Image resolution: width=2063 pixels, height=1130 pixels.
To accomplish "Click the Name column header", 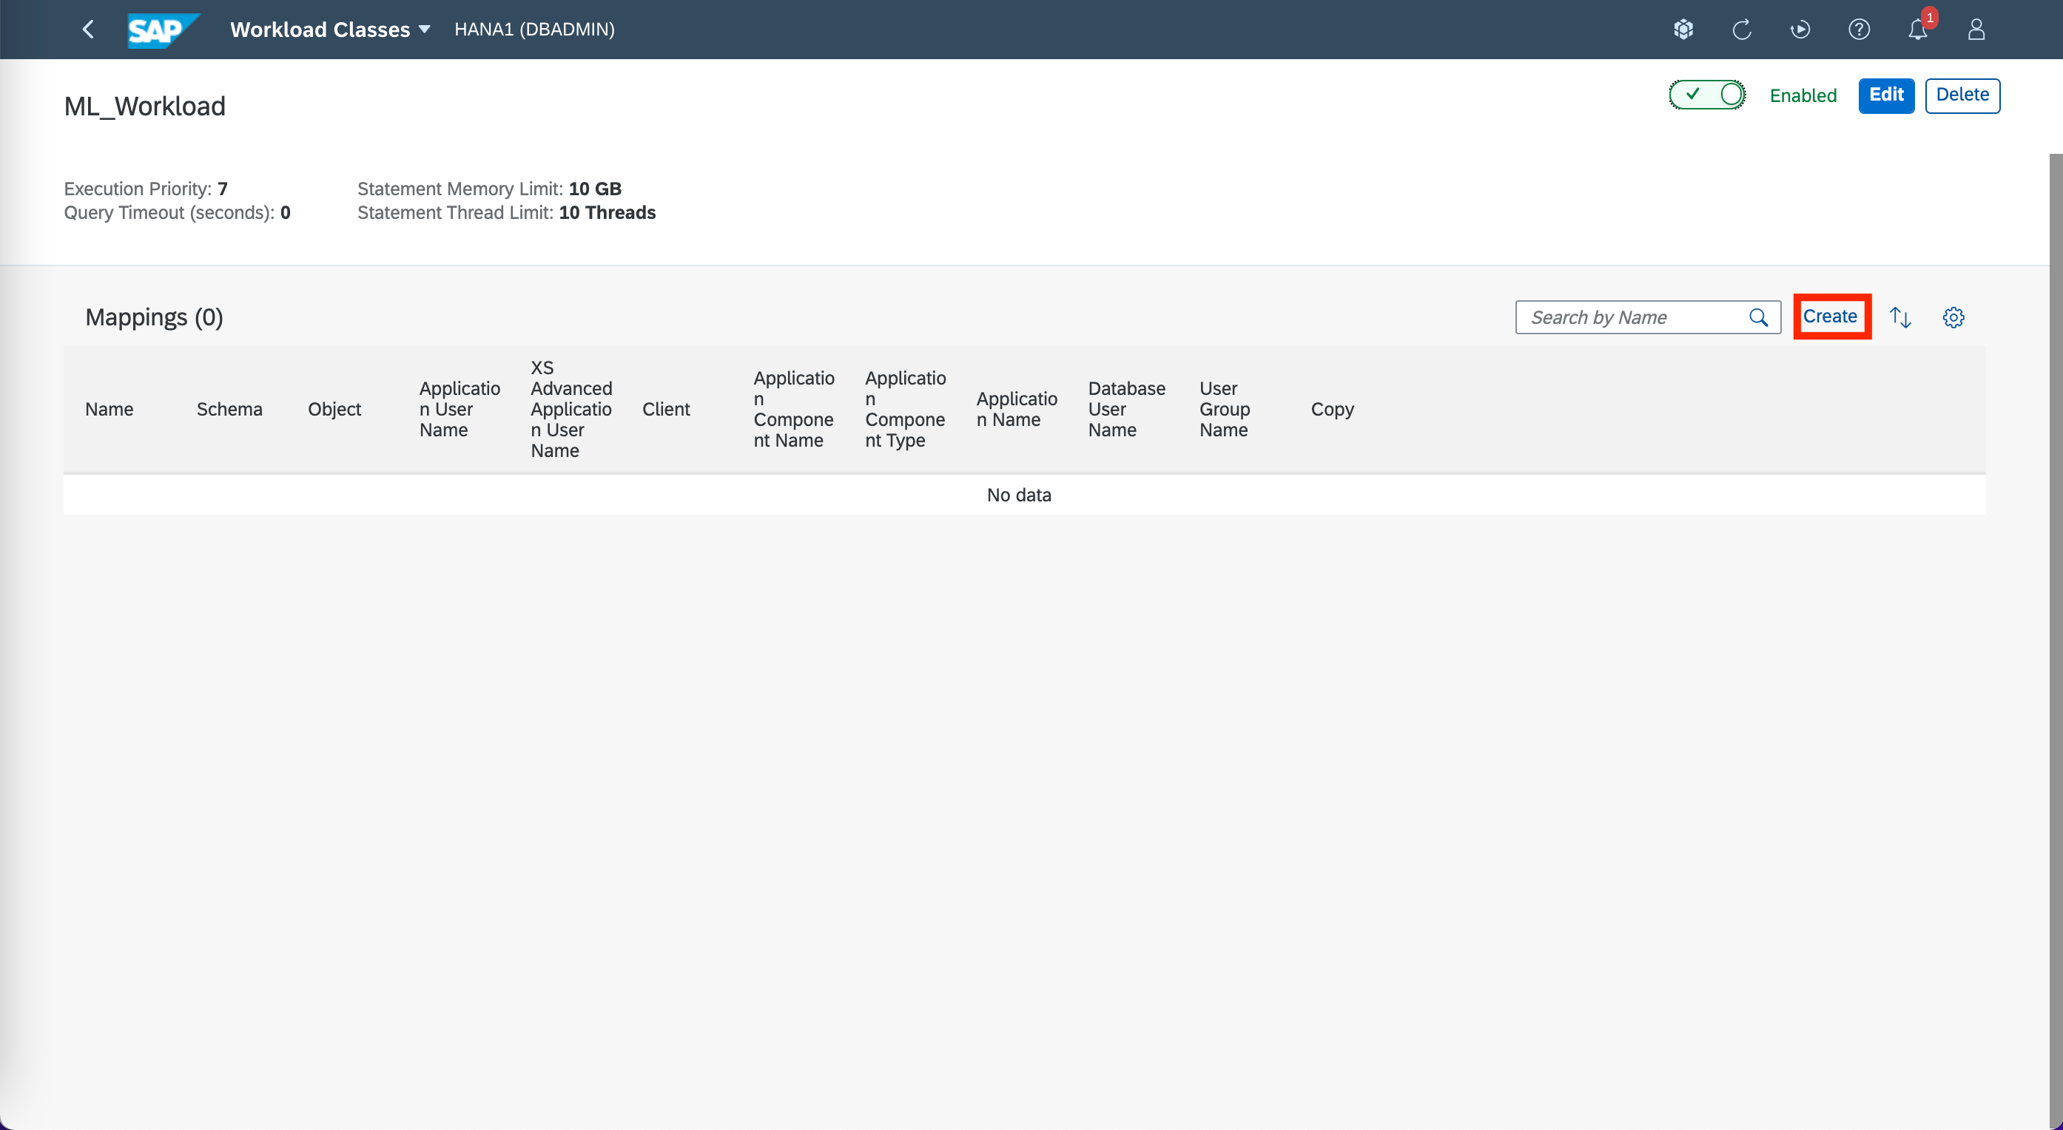I will (x=109, y=409).
